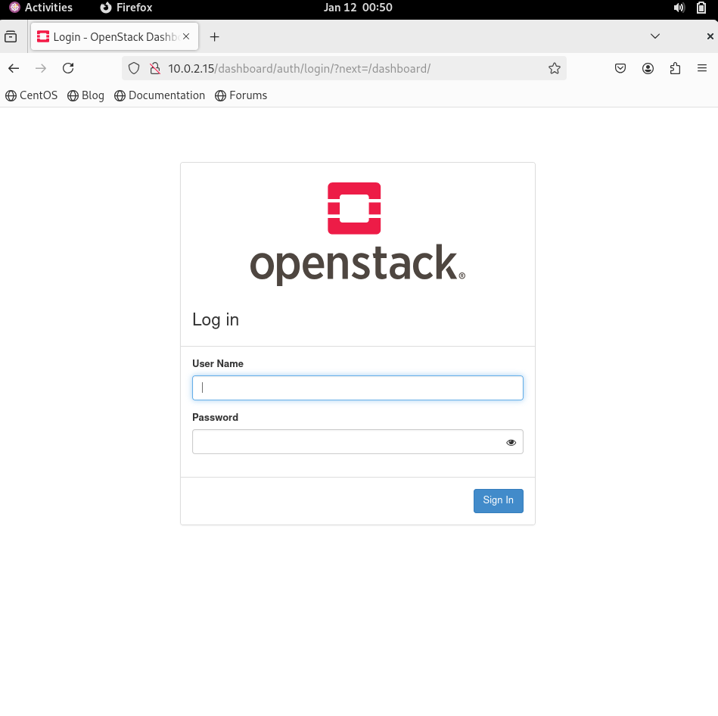Open the Firefox app menu in top bar
This screenshot has width=718, height=716.
126,8
